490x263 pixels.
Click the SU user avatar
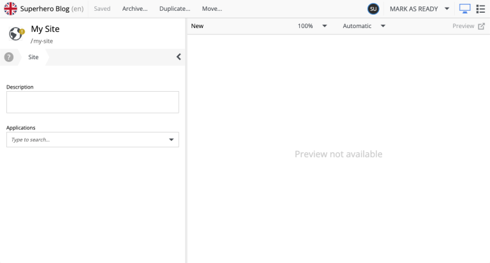pos(373,9)
